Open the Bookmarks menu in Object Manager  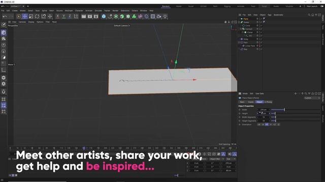(x=278, y=15)
